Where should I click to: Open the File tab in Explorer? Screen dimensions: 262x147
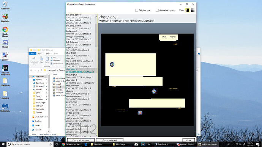(x=32, y=54)
